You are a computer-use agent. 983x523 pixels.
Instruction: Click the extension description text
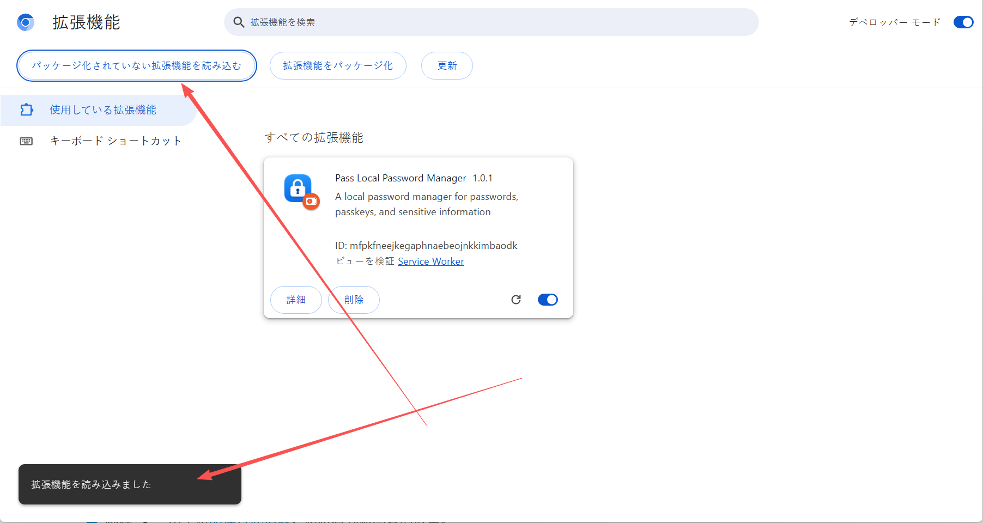pos(427,204)
